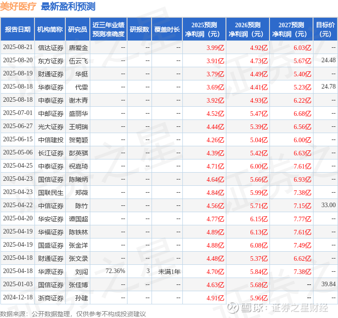Click analyst name 王明瑞
338x318 pixels.
click(x=78, y=127)
